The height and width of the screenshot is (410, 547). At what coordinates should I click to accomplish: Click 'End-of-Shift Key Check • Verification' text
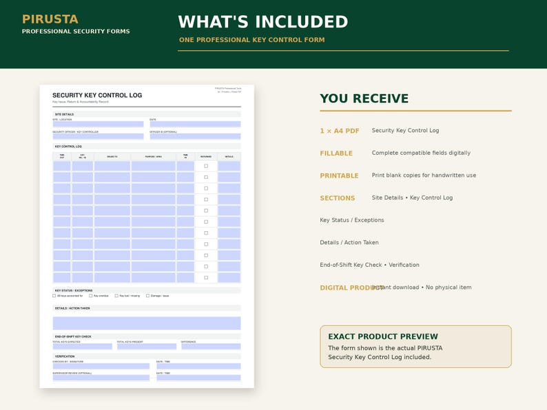click(369, 265)
